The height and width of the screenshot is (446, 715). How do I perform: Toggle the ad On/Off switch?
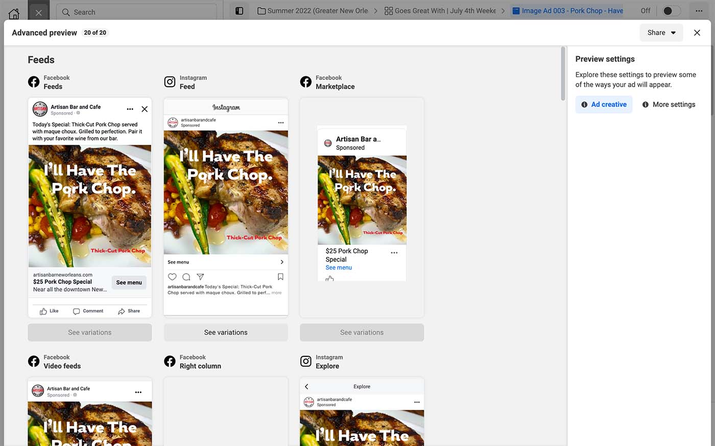(671, 11)
